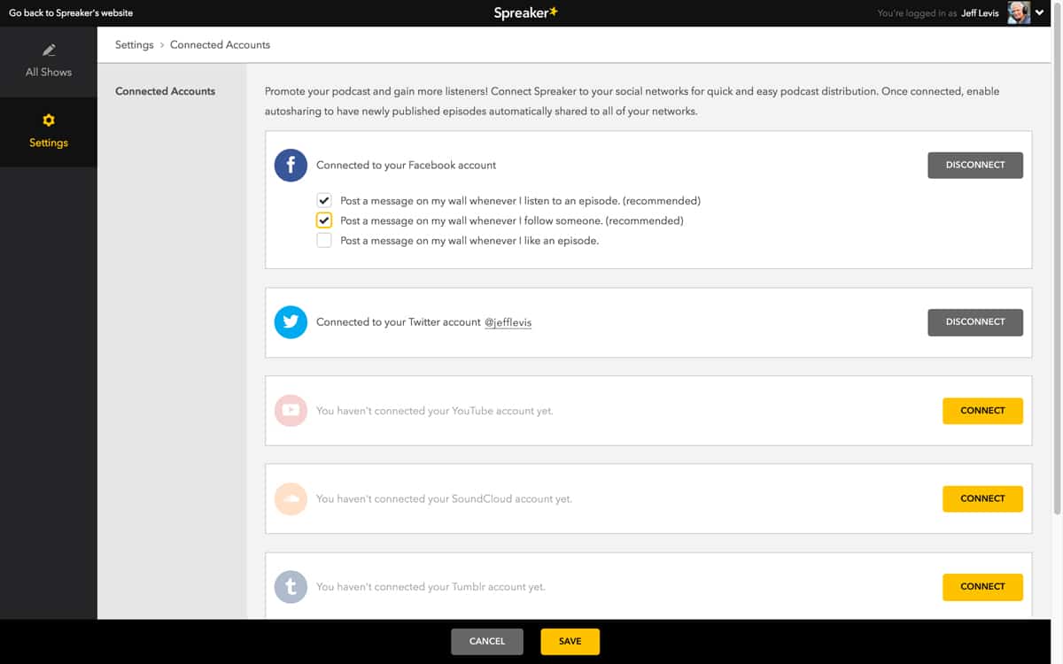Click the Spreaker logo at the top
The height and width of the screenshot is (664, 1063).
point(526,12)
